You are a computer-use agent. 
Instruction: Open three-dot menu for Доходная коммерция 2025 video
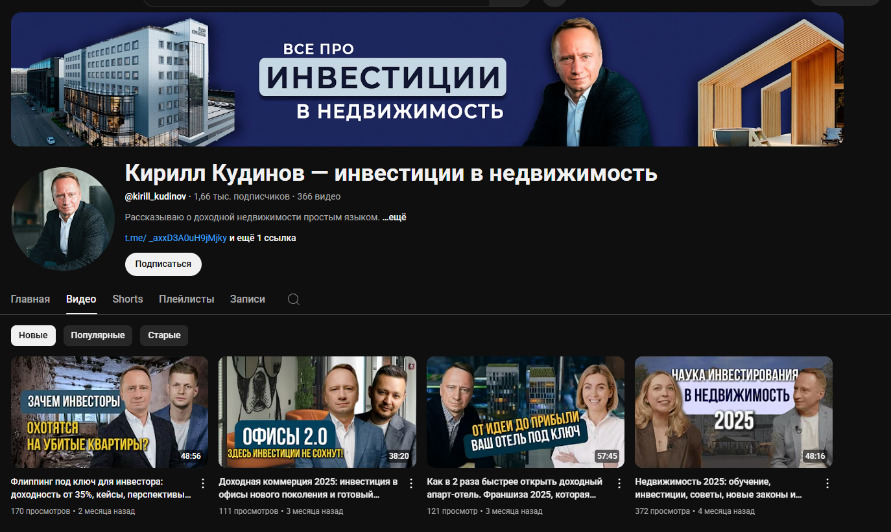pyautogui.click(x=411, y=483)
